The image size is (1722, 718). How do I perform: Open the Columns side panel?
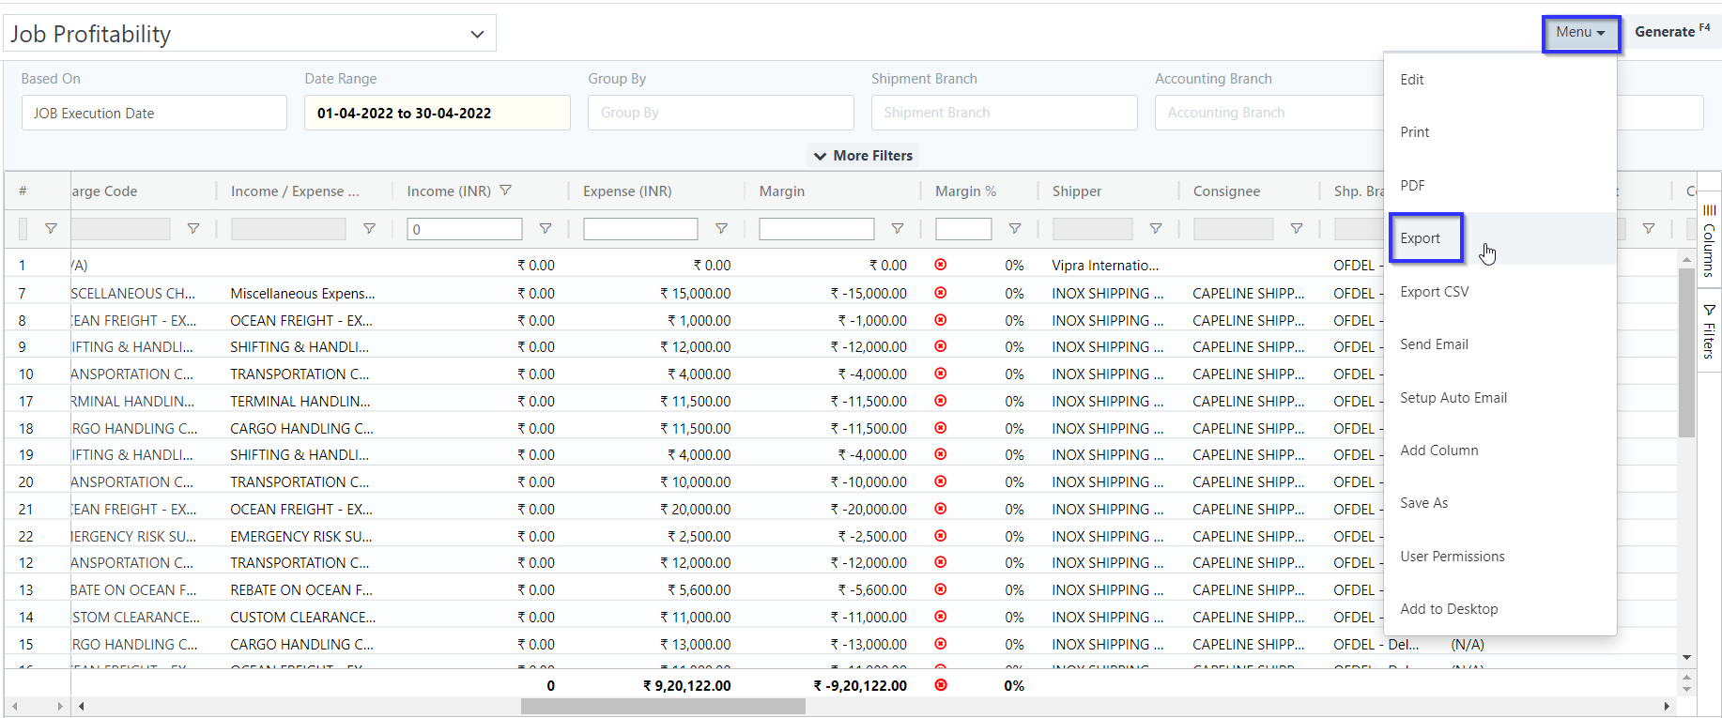pos(1709,241)
